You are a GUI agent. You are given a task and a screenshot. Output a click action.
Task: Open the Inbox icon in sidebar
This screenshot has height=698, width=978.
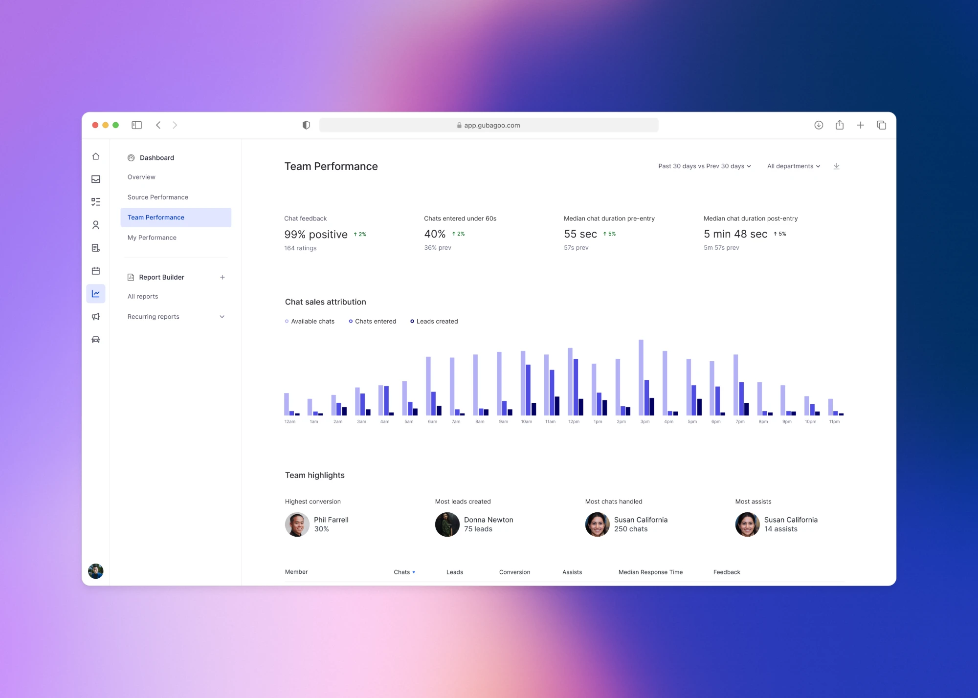[96, 179]
